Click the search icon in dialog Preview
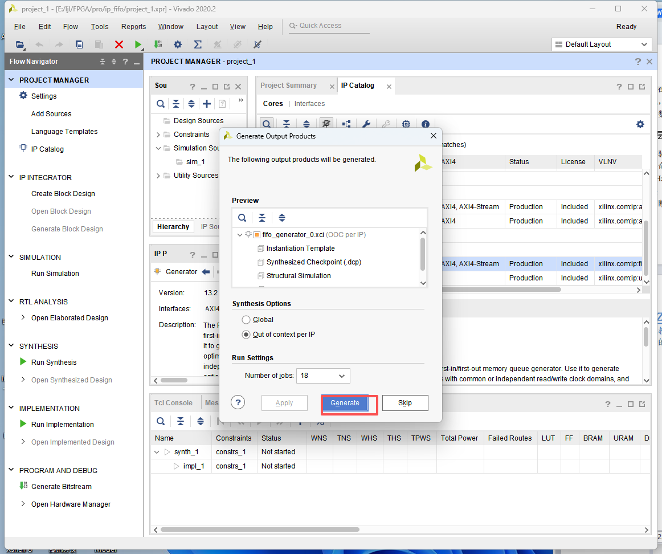This screenshot has height=554, width=662. [x=242, y=218]
